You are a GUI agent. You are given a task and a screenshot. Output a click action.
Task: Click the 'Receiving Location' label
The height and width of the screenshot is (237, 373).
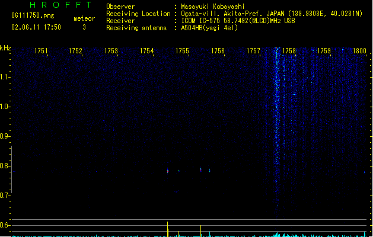138,14
